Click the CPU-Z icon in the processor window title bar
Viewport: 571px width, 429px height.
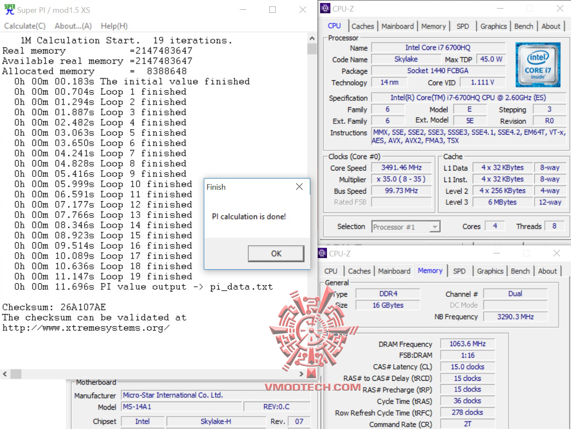point(325,9)
